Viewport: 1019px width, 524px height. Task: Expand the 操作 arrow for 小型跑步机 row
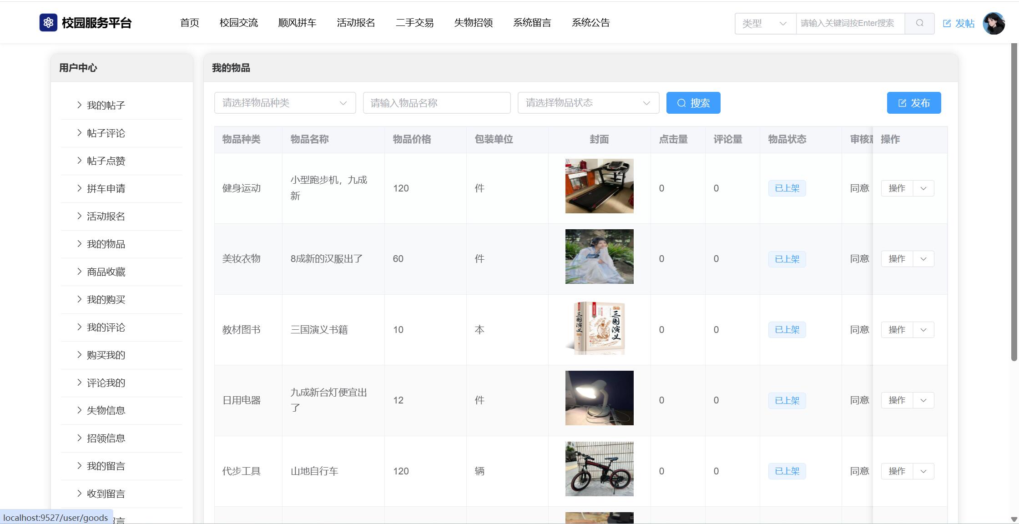pos(923,188)
